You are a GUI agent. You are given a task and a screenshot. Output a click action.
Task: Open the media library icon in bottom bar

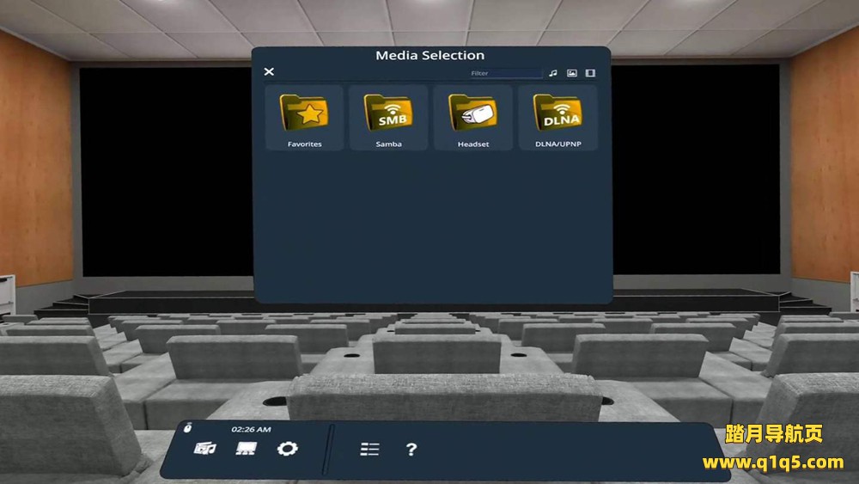coord(204,449)
